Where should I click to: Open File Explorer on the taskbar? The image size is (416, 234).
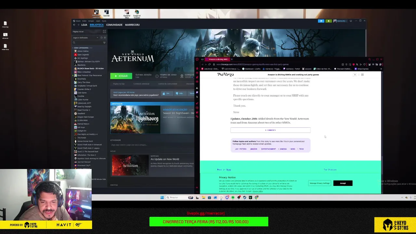coord(203,197)
